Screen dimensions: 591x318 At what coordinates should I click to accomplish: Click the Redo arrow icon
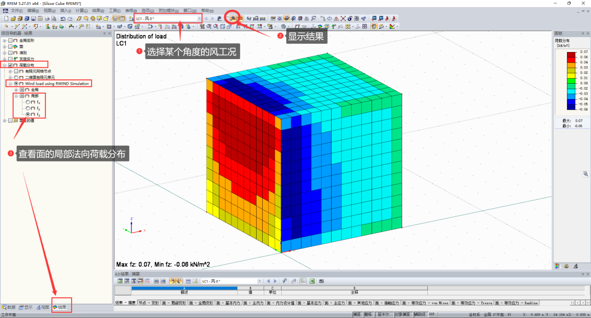69,19
